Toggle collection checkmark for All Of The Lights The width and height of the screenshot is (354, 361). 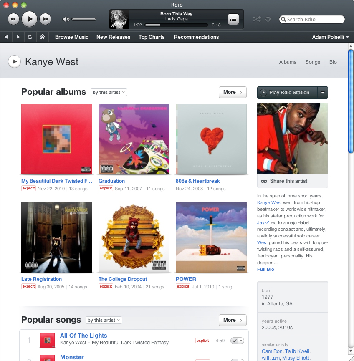pos(235,341)
